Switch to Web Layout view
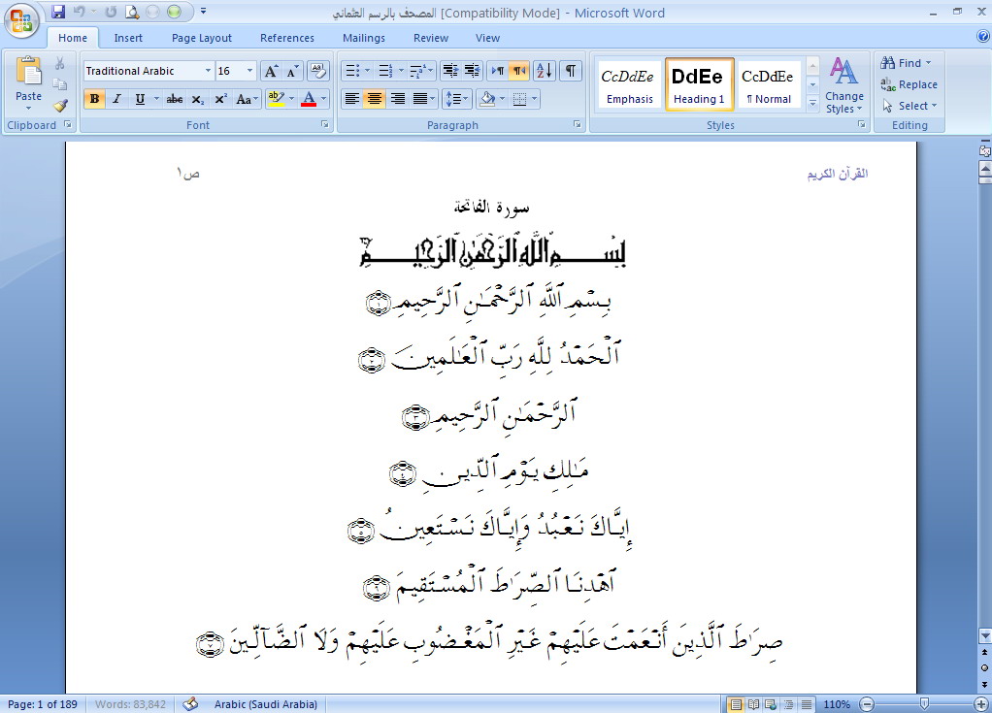 point(771,704)
